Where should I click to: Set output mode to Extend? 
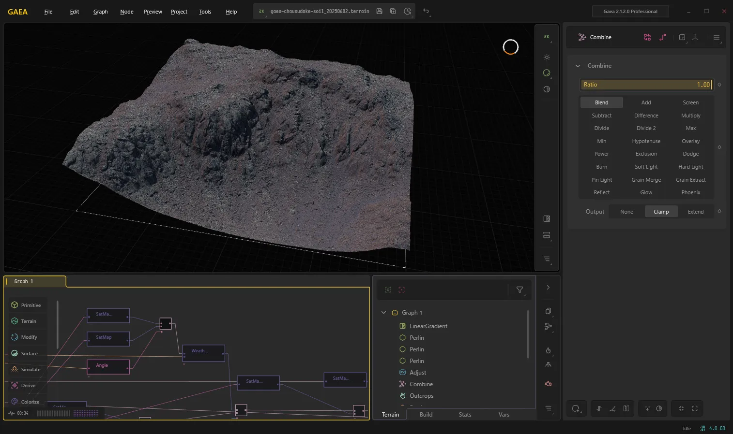coord(696,212)
